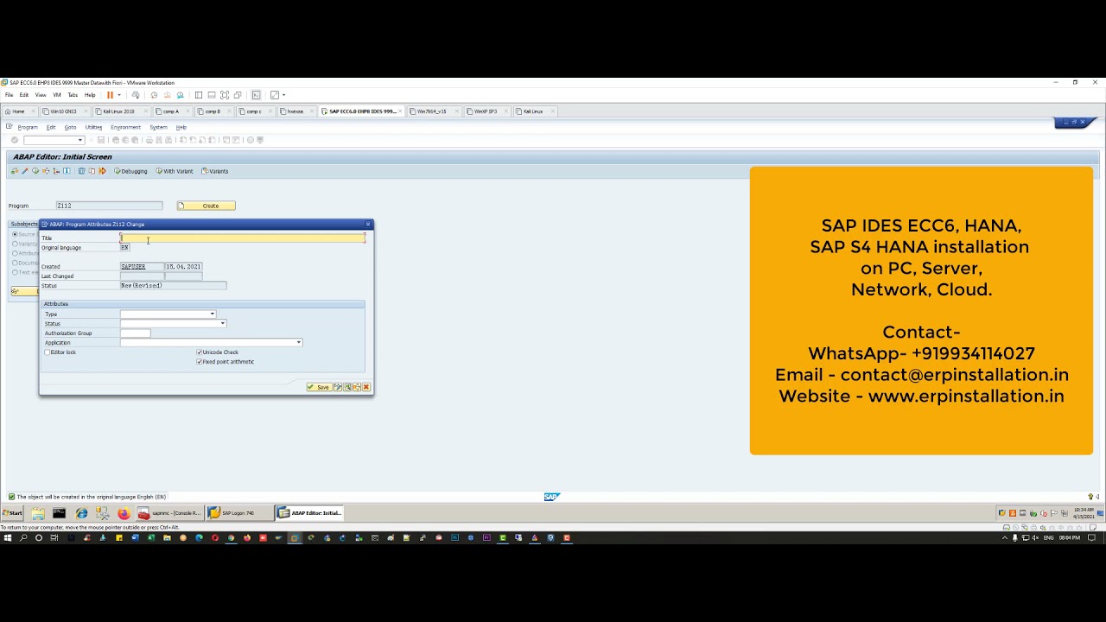The width and height of the screenshot is (1106, 622).
Task: Toggle Fixed point arithmetic checkbox
Action: pyautogui.click(x=200, y=362)
